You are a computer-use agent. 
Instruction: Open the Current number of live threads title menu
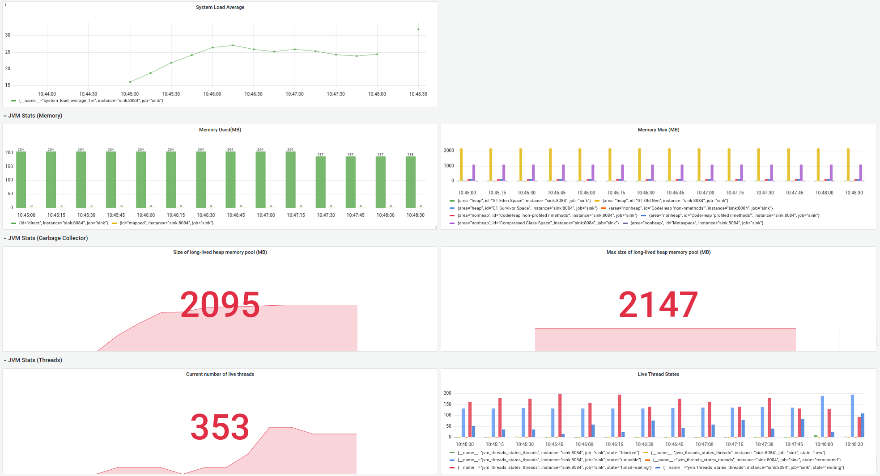click(220, 374)
